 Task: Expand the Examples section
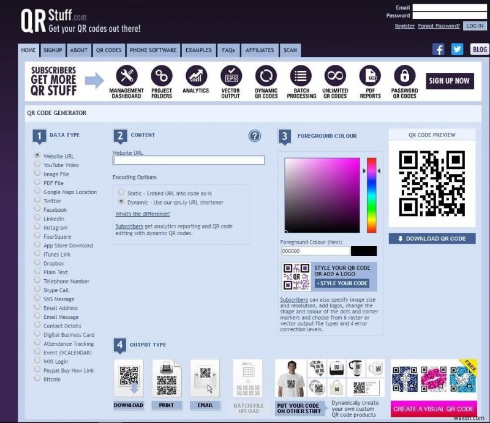(x=198, y=50)
